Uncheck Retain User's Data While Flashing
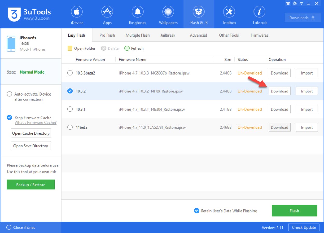The image size is (324, 233). pos(196,211)
